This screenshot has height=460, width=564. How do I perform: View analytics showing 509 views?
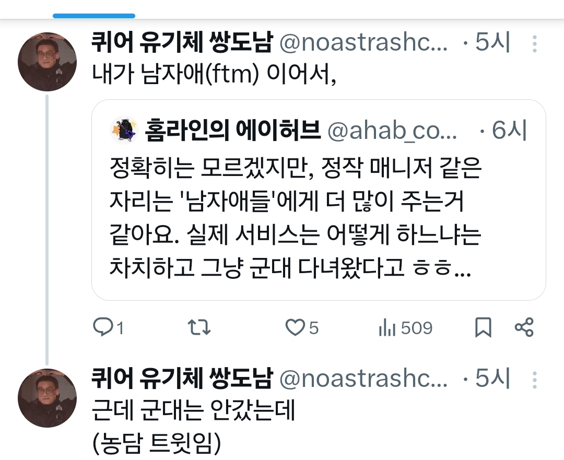pos(405,328)
